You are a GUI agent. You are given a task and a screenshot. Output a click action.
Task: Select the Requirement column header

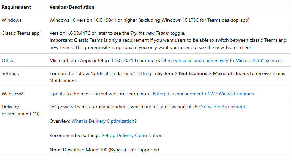click(16, 7)
